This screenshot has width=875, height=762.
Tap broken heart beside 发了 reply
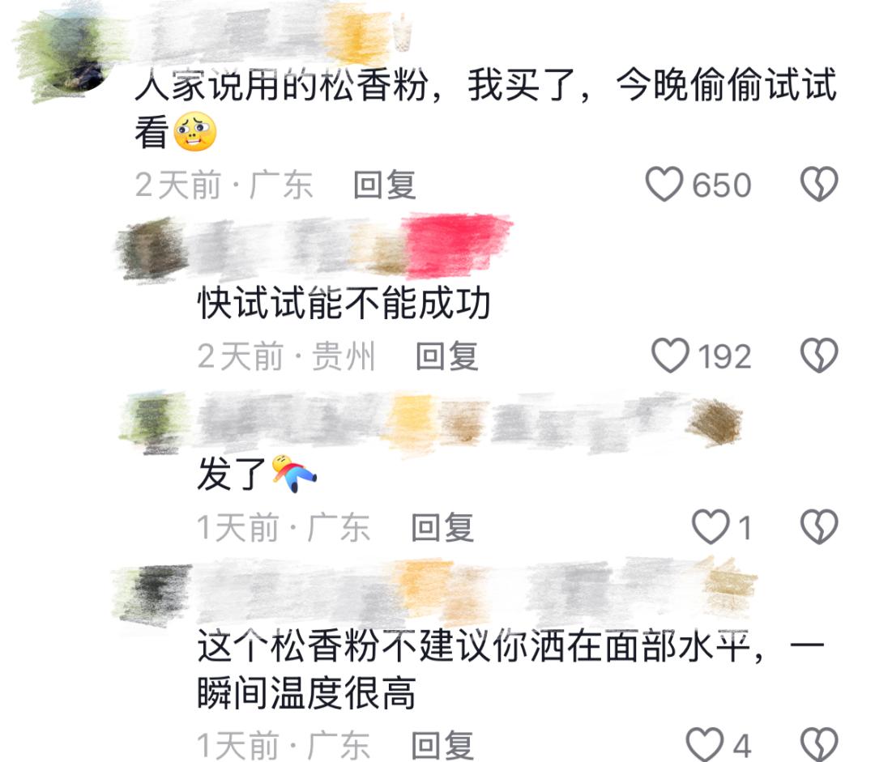[x=818, y=526]
